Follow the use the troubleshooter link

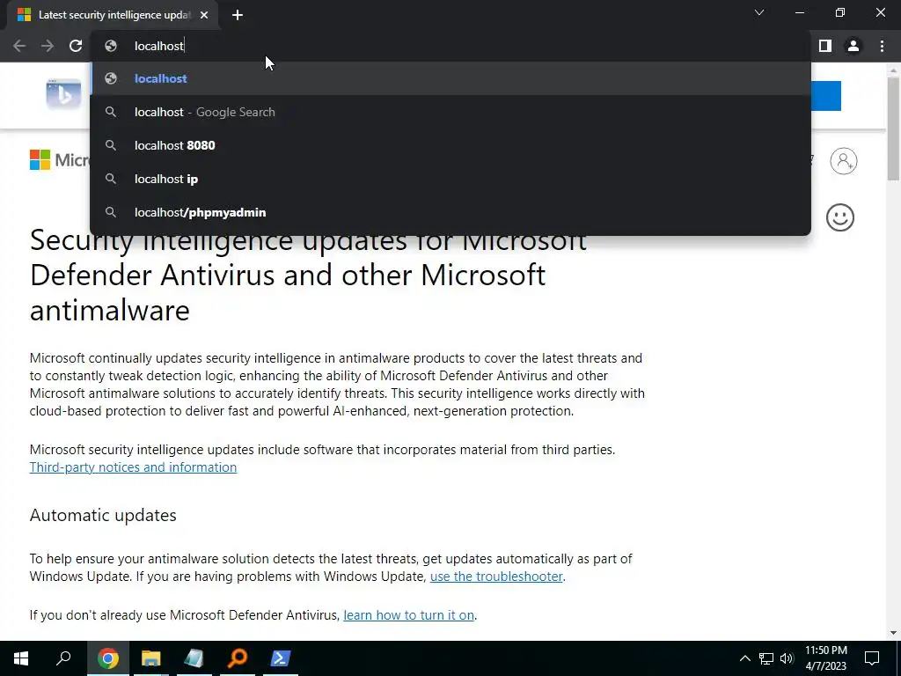[496, 577]
